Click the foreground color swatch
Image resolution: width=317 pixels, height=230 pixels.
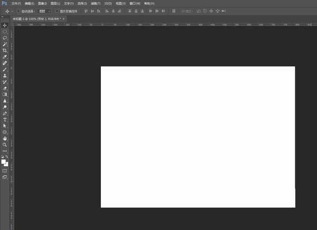click(x=4, y=161)
